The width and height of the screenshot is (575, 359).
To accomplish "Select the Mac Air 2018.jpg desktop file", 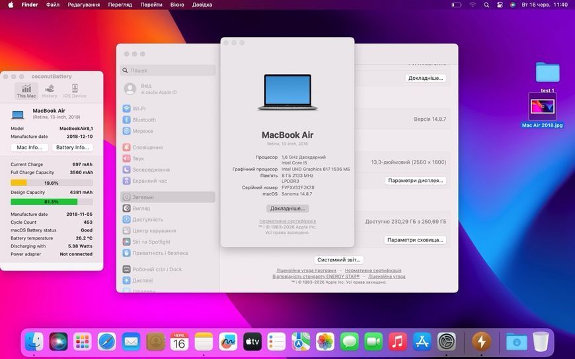I will [543, 110].
